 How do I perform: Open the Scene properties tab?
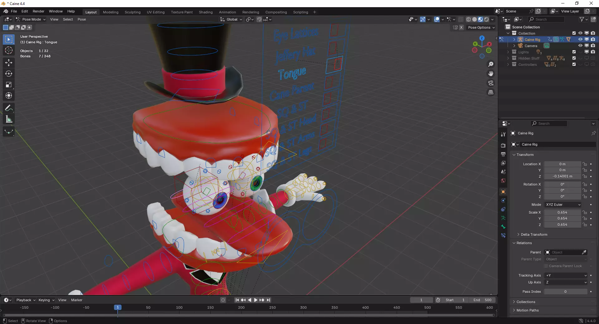click(503, 172)
